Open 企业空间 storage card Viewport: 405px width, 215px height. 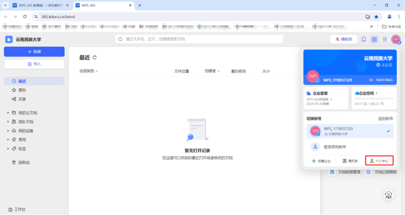pos(374,98)
